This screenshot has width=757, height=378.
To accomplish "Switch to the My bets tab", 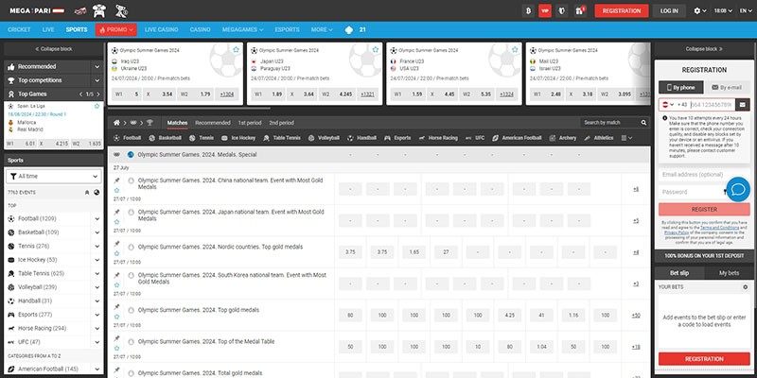I will 729,273.
